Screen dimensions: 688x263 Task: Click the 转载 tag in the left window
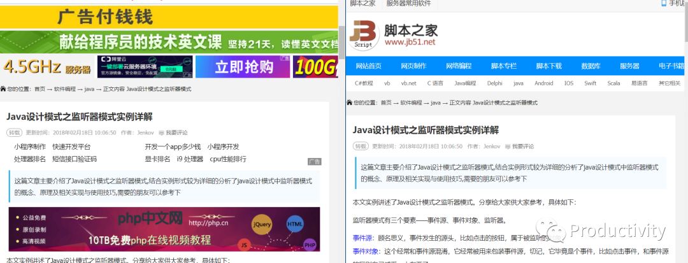(15, 133)
